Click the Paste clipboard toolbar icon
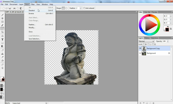Image resolution: width=173 pixels, height=104 pixels. [x=21, y=8]
